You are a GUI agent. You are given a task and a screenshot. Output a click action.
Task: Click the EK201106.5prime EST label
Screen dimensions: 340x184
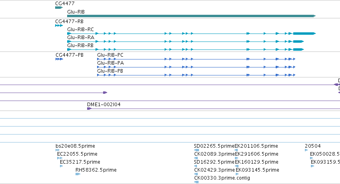tap(256, 146)
